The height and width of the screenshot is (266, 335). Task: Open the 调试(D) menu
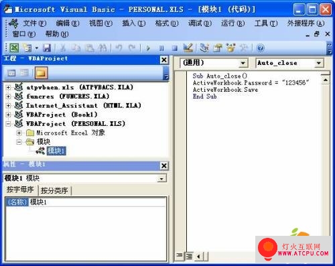pos(200,23)
